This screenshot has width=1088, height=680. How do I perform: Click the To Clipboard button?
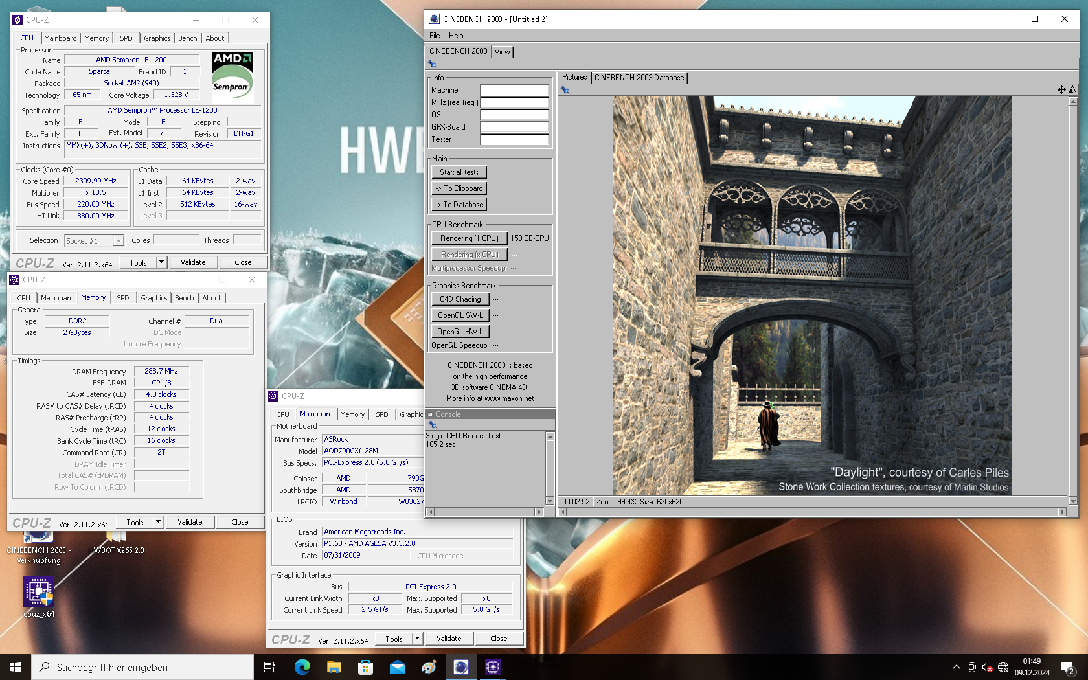tap(459, 188)
